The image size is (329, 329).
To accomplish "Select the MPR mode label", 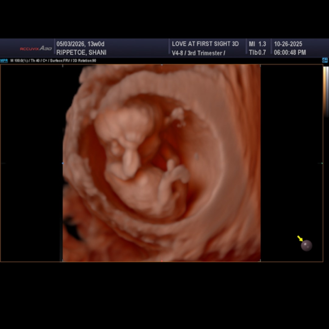I will click(x=4, y=61).
